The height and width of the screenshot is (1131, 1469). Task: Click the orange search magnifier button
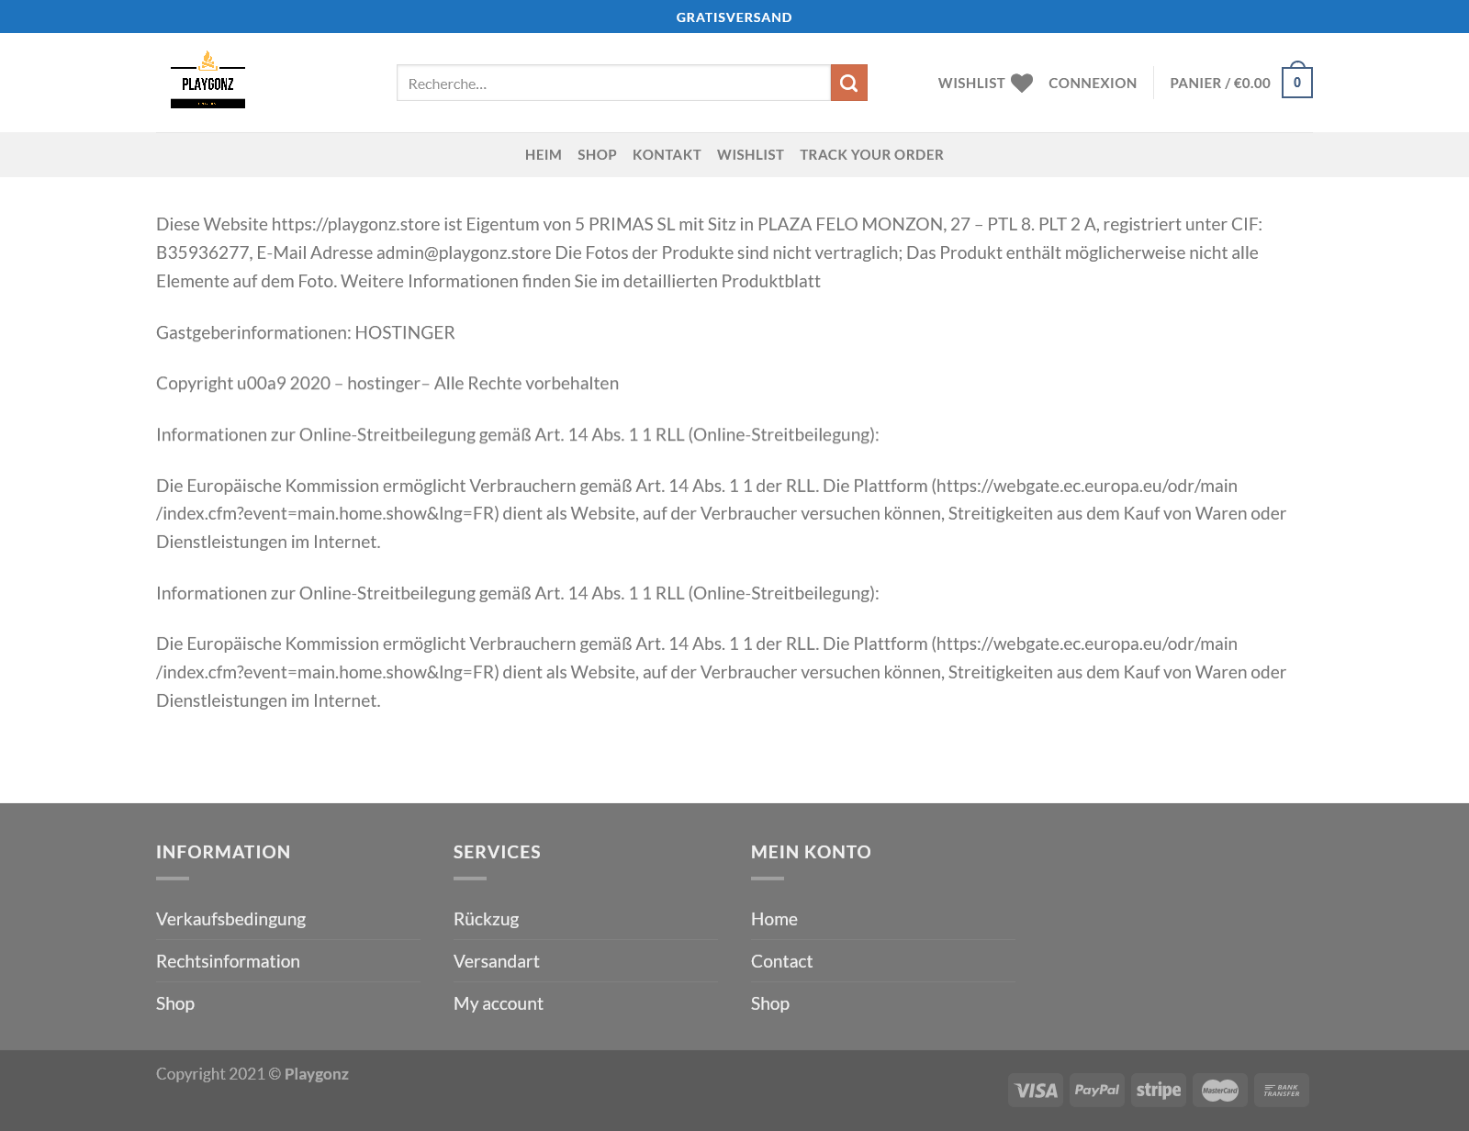(x=849, y=83)
